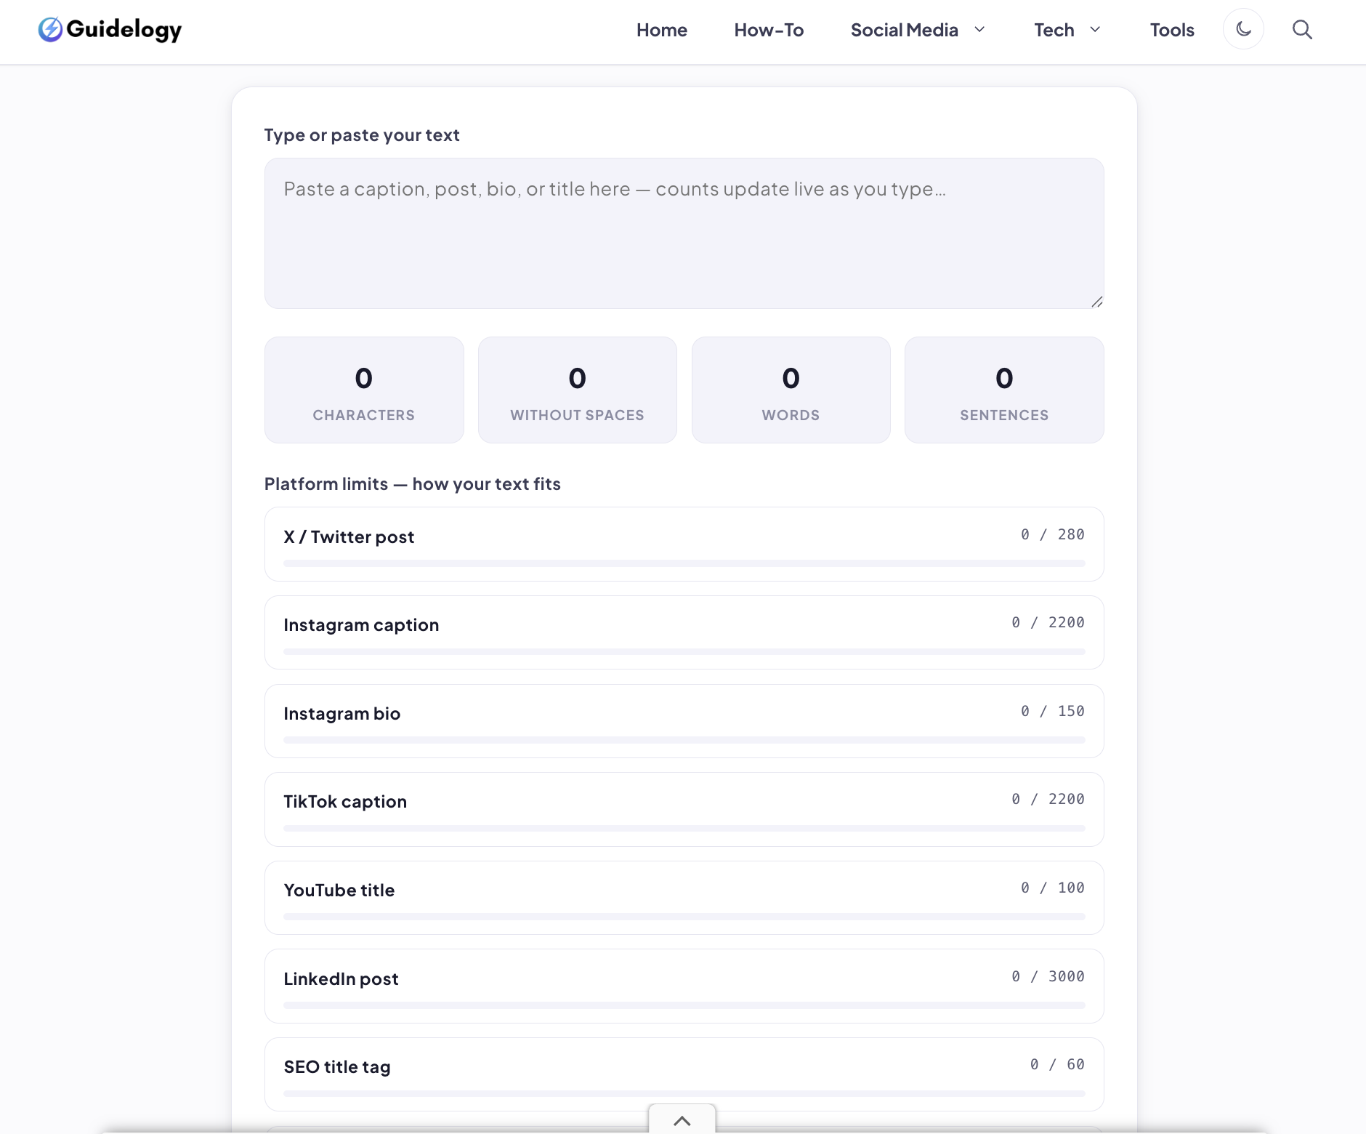The image size is (1366, 1134).
Task: Open the Home menu item
Action: [662, 30]
